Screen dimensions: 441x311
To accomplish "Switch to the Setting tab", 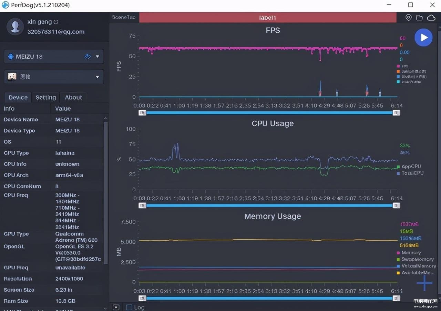I will [x=45, y=98].
